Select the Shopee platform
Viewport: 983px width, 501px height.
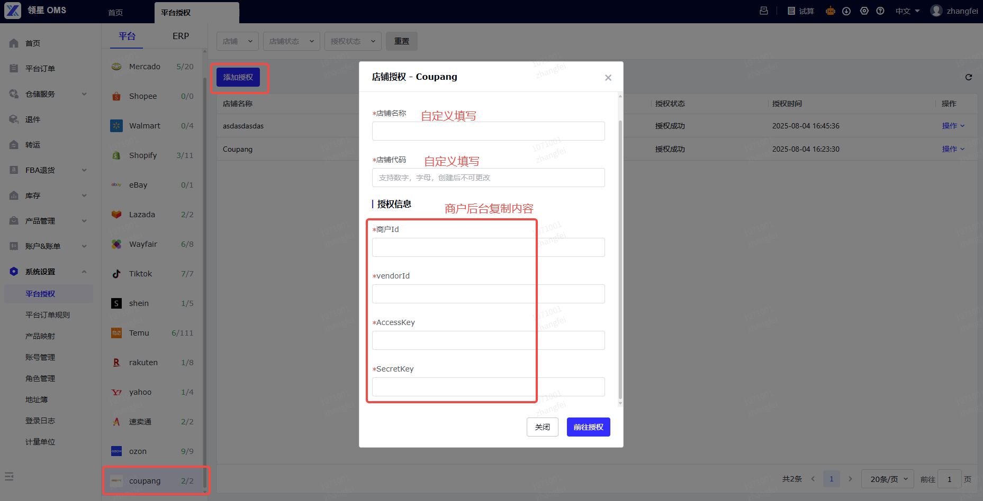[152, 96]
